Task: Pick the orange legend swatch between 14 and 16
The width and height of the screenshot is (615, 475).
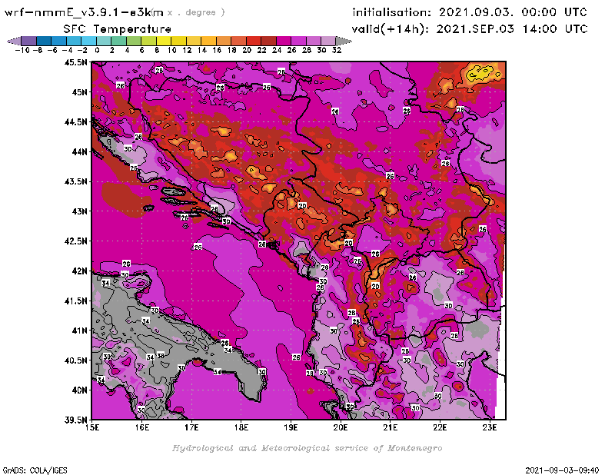Action: click(208, 41)
